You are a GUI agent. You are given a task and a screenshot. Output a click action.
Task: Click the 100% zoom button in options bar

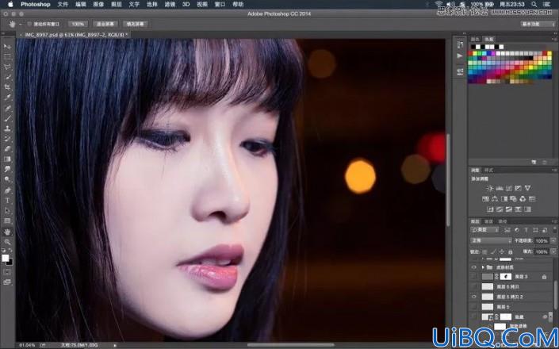(x=78, y=25)
